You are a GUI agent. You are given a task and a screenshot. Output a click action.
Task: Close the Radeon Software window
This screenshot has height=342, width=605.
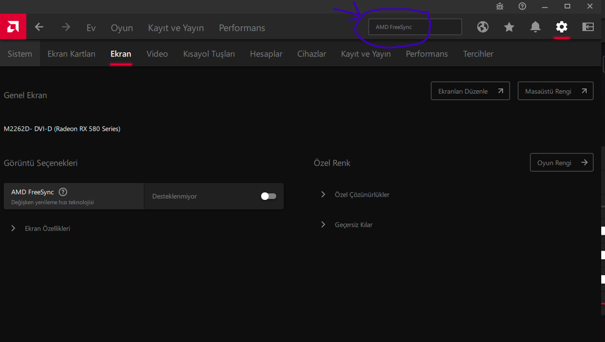coord(590,6)
